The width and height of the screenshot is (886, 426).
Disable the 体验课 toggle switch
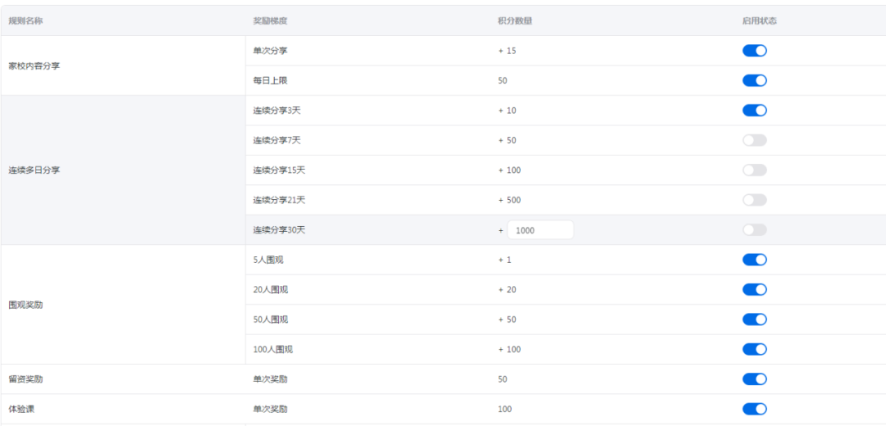[754, 409]
